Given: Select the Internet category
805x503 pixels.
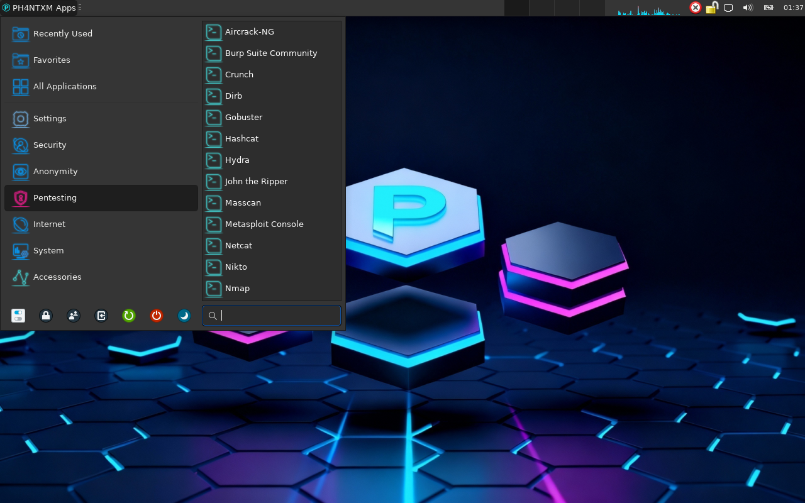Looking at the screenshot, I should click(x=49, y=224).
